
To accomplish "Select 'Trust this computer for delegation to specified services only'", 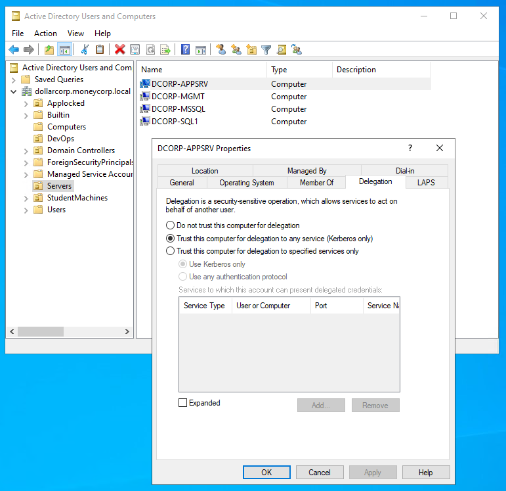I will pyautogui.click(x=171, y=251).
